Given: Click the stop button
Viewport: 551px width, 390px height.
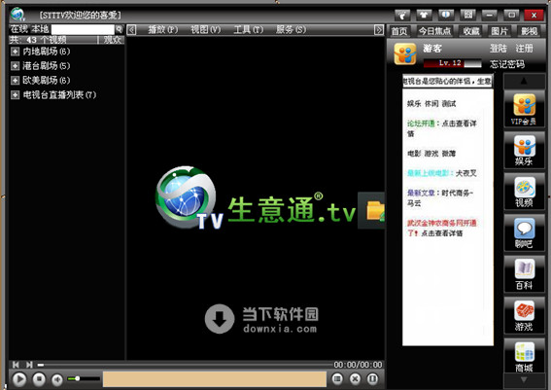Looking at the screenshot, I should click(39, 379).
